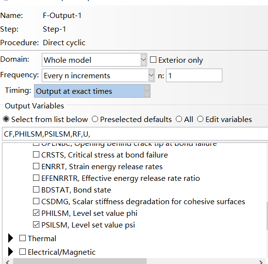Expand the Thermal category tree arrow
Viewport: 268px width, 264px height.
(x=11, y=238)
